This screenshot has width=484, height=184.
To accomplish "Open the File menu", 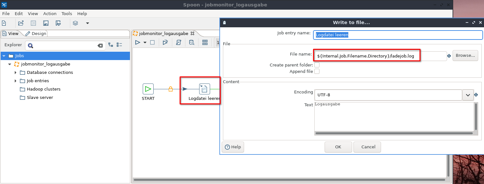I will 6,13.
